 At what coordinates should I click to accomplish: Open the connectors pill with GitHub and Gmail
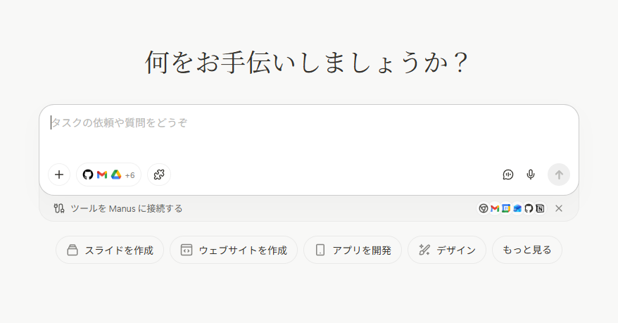click(x=108, y=175)
